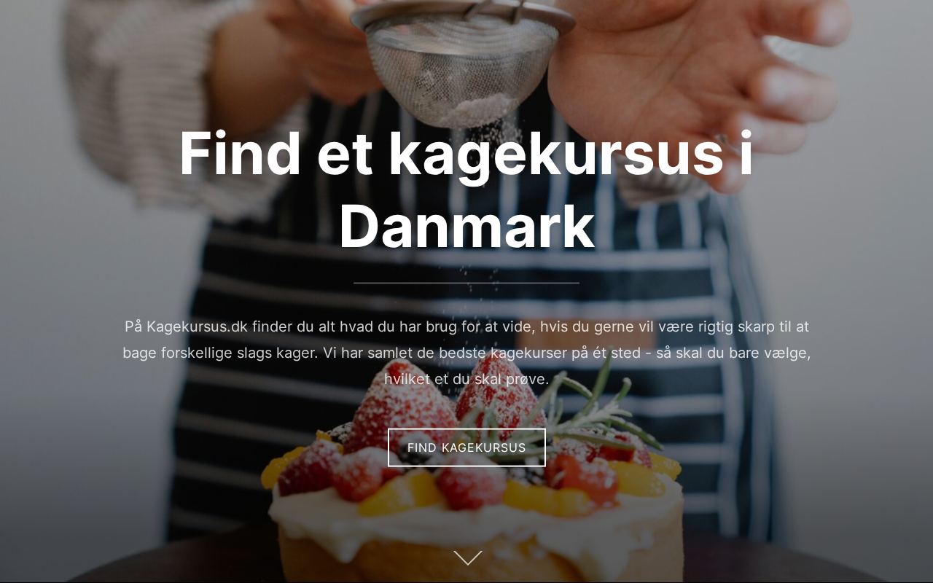Image resolution: width=933 pixels, height=583 pixels.
Task: Click the downward chevron arrow below the button
Action: pyautogui.click(x=467, y=557)
